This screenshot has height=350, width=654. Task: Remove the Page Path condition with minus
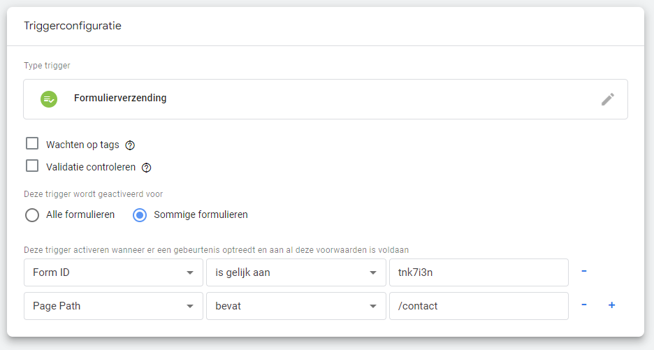click(x=584, y=305)
